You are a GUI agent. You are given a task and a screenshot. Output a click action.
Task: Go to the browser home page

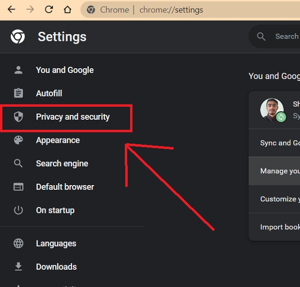click(x=67, y=10)
